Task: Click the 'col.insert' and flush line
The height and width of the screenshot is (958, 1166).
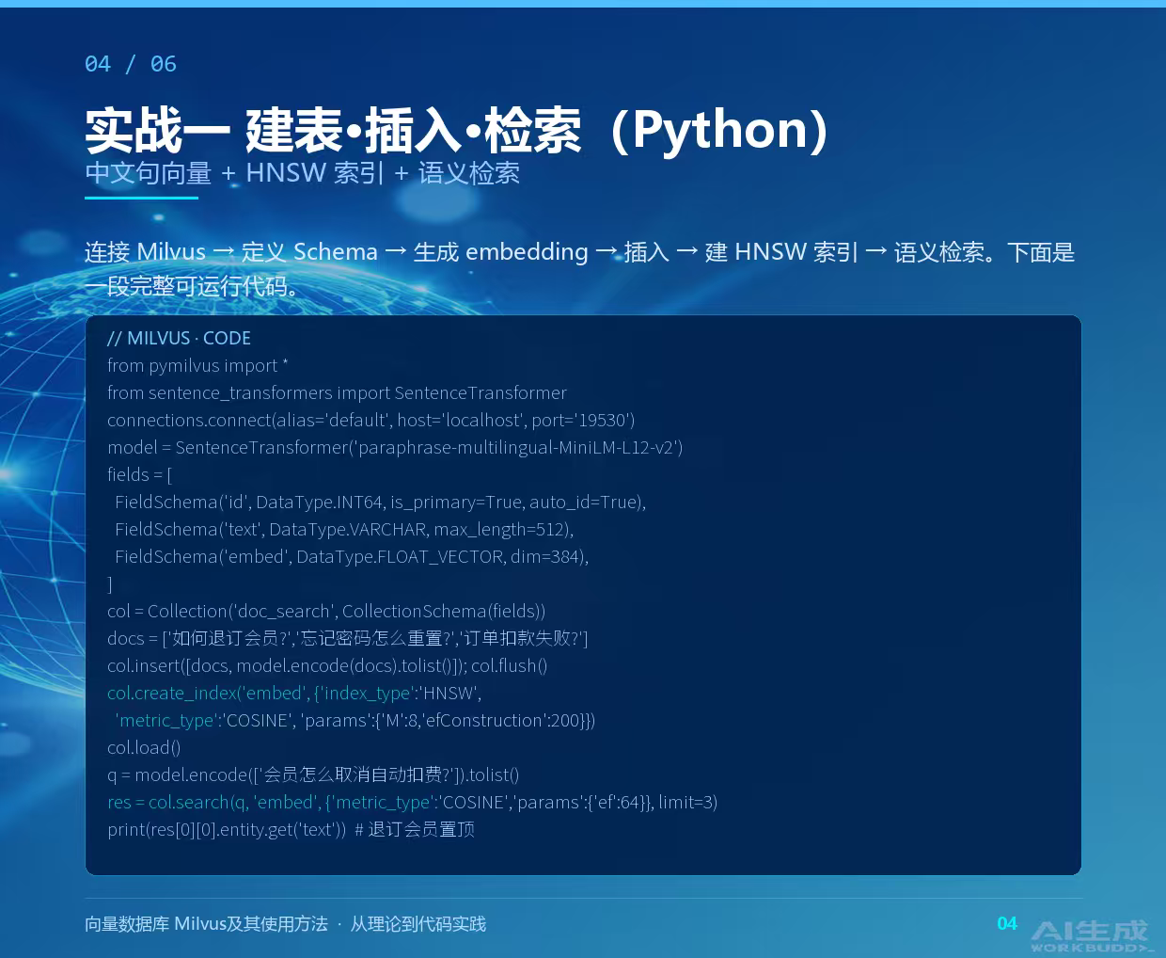Action: coord(327,665)
